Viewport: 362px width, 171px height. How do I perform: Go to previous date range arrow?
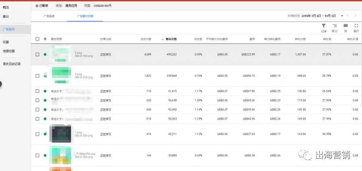coord(348,16)
